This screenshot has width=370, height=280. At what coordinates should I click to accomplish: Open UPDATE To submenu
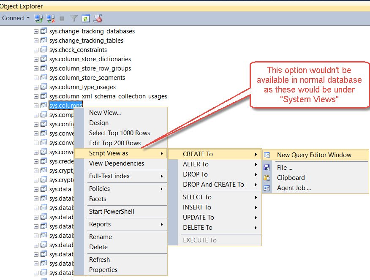tap(215, 217)
